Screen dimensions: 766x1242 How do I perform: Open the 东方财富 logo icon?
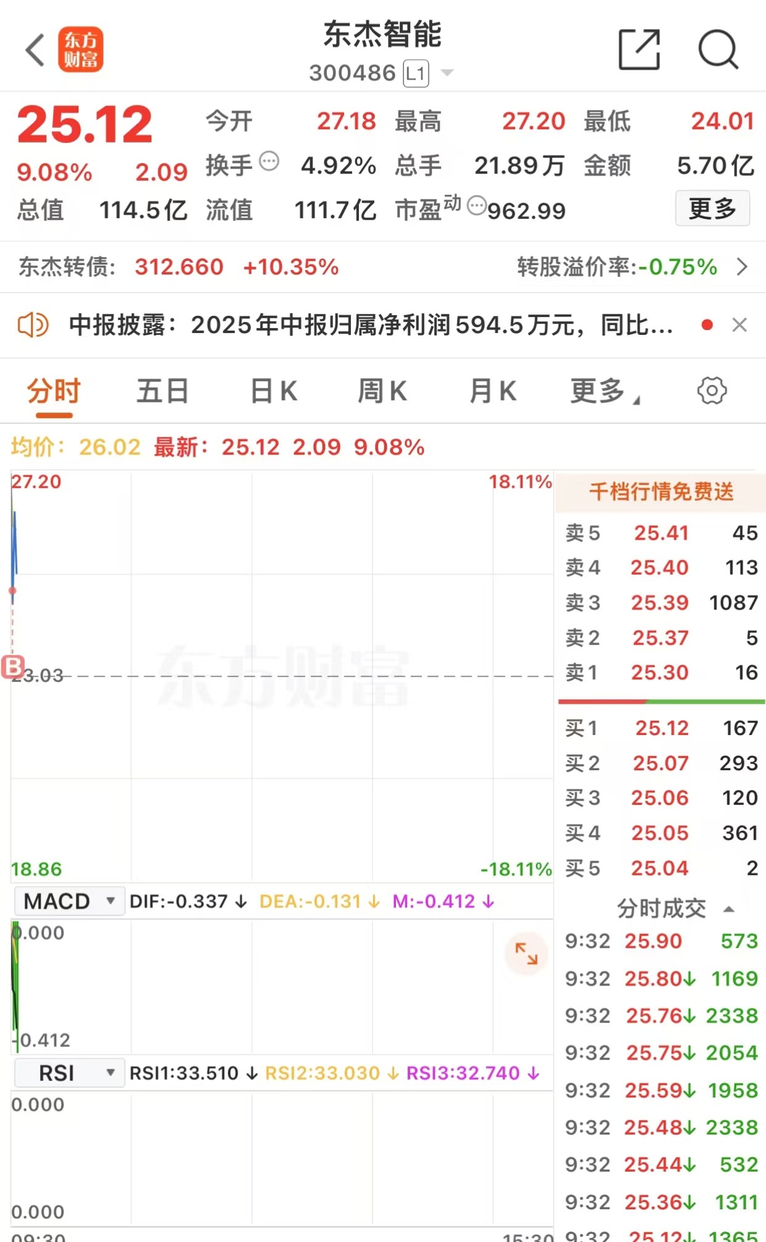(81, 50)
